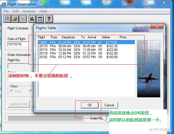
Task: Open the Edit menu
Action: 16,11
